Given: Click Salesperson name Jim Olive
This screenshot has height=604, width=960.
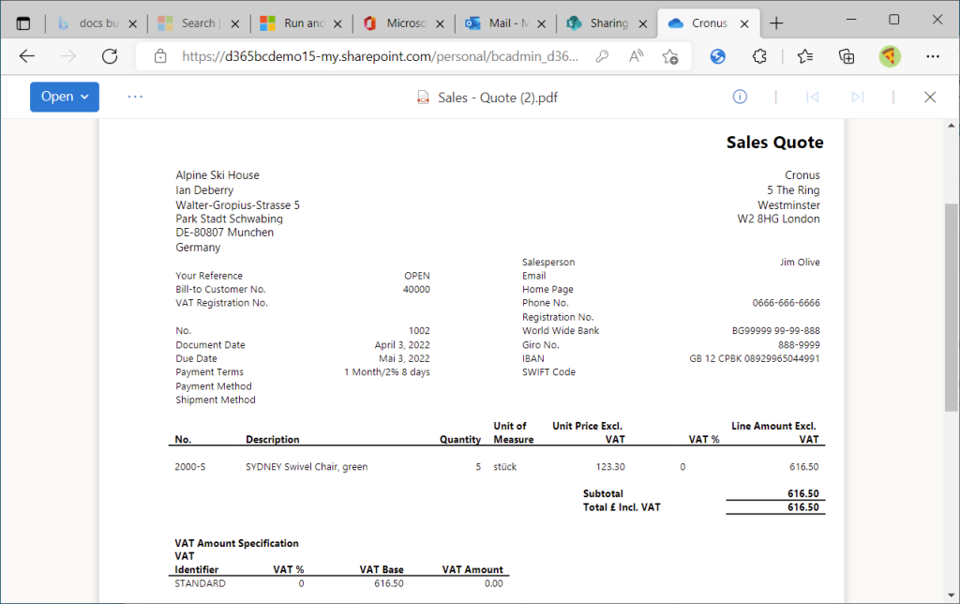Looking at the screenshot, I should coord(800,263).
